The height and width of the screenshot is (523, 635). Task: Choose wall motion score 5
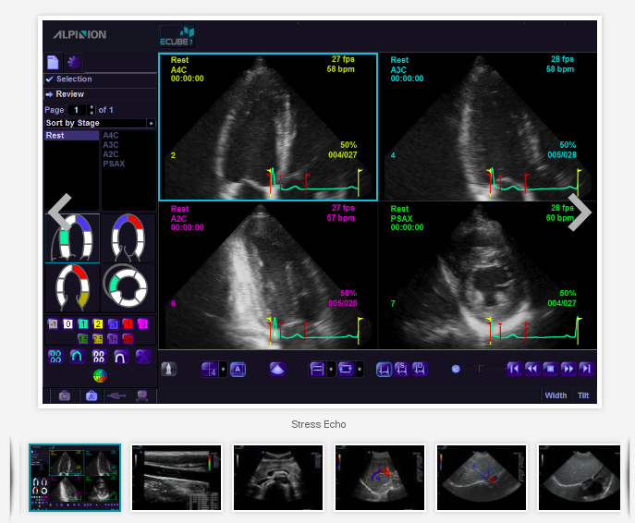143,323
